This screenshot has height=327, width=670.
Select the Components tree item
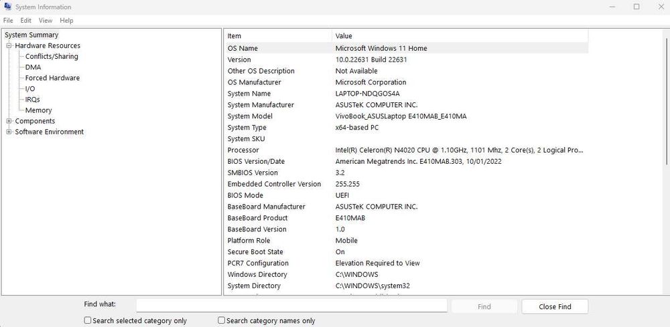35,121
